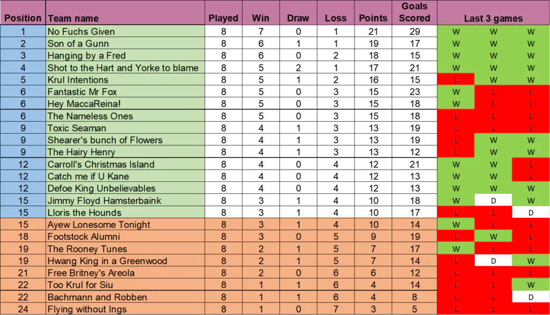Screen dimensions: 550x315
Task: Click Footstock Alumni's goals scored value 19
Action: (x=414, y=237)
